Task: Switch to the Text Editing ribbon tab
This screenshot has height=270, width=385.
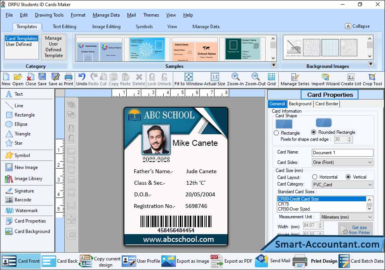Action: pos(64,27)
